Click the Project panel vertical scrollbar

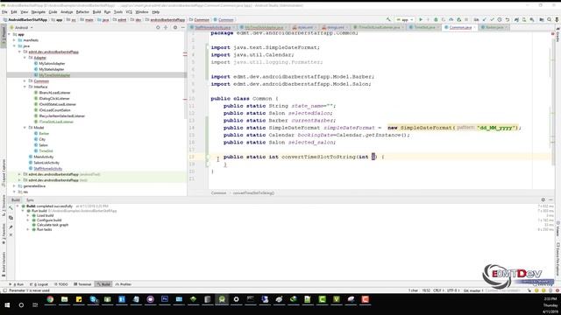[x=185, y=75]
